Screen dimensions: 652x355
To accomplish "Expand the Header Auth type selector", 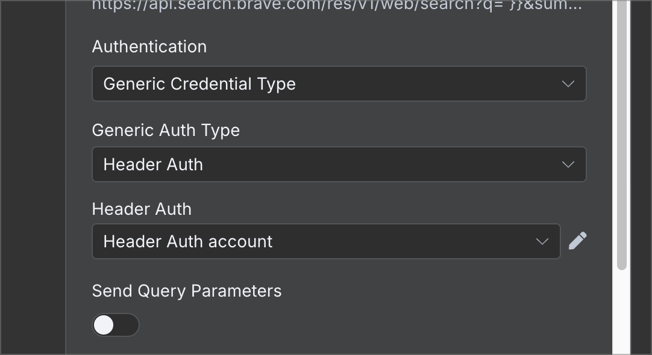I will pyautogui.click(x=339, y=164).
